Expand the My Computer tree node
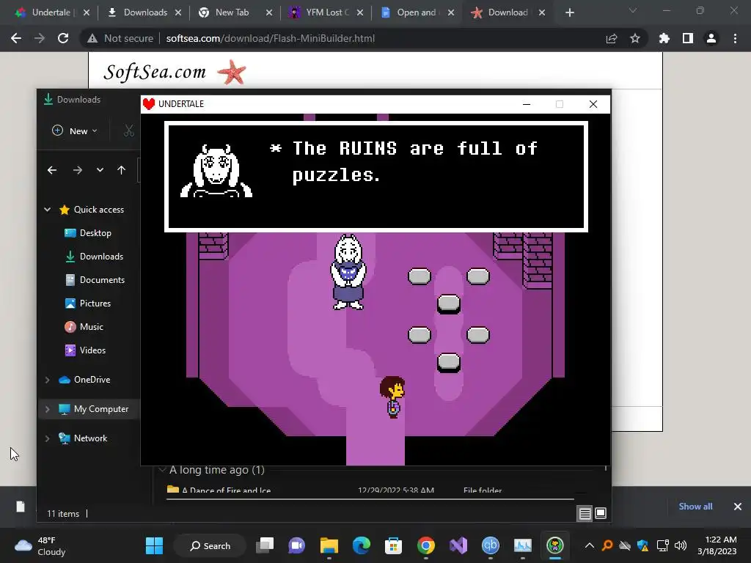 48,409
